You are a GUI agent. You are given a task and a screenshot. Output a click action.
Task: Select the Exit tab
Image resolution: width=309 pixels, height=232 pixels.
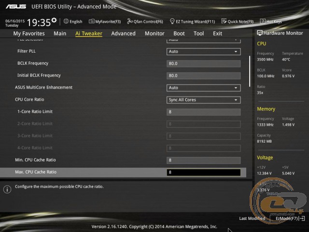218,33
